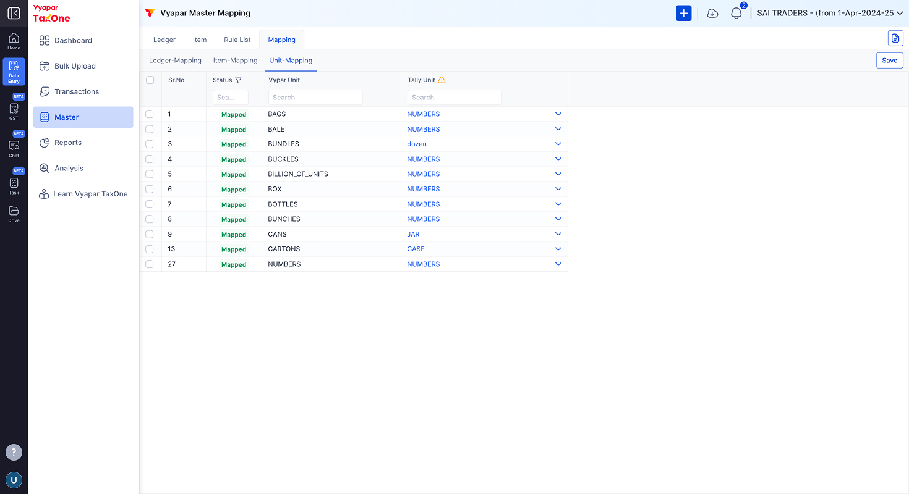
Task: Click the help question mark icon
Action: (x=14, y=452)
